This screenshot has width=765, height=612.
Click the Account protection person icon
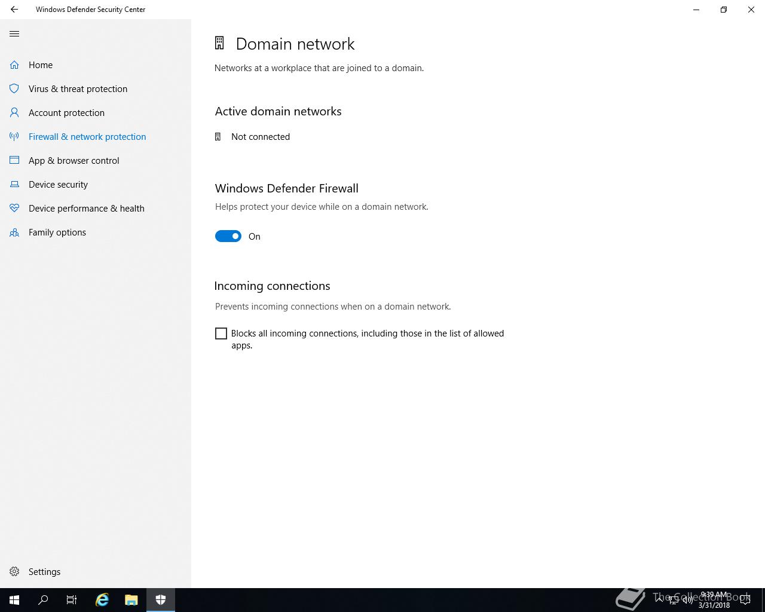14,112
